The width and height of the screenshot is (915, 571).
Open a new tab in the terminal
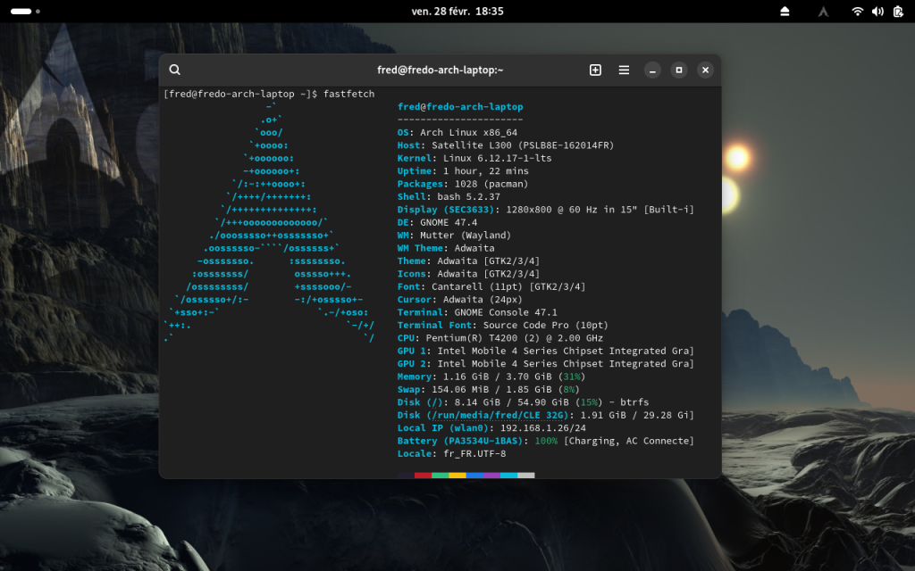(595, 70)
